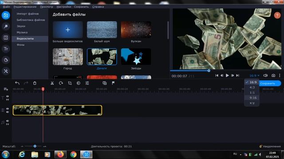Screen dimensions: 284x159
Task: Jump to the beginning of clip
Action: pos(217,76)
